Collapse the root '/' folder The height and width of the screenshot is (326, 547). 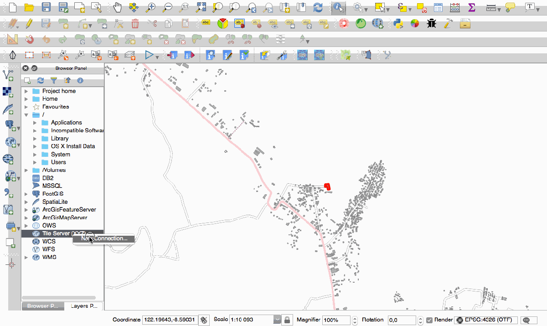26,115
